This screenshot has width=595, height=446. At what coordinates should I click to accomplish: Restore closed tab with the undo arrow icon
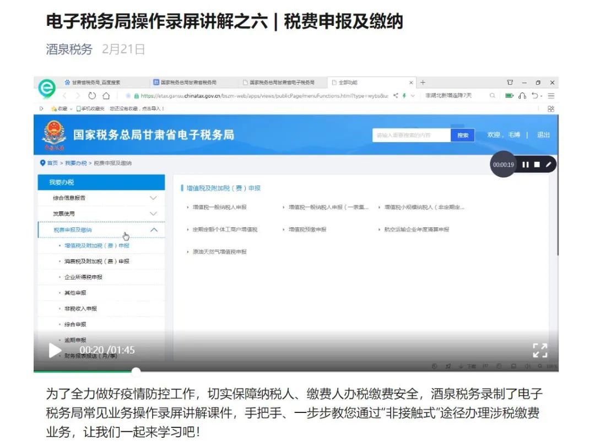(535, 96)
